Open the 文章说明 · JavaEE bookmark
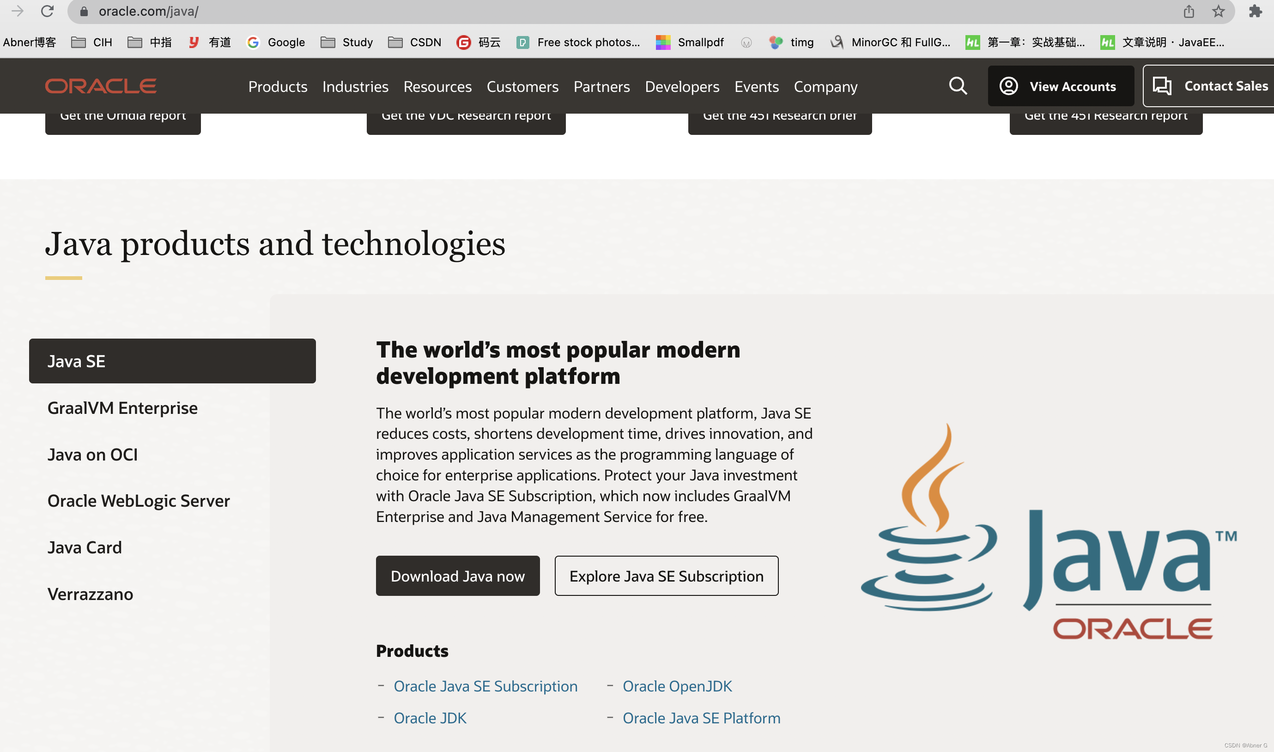The height and width of the screenshot is (752, 1274). pos(1163,42)
